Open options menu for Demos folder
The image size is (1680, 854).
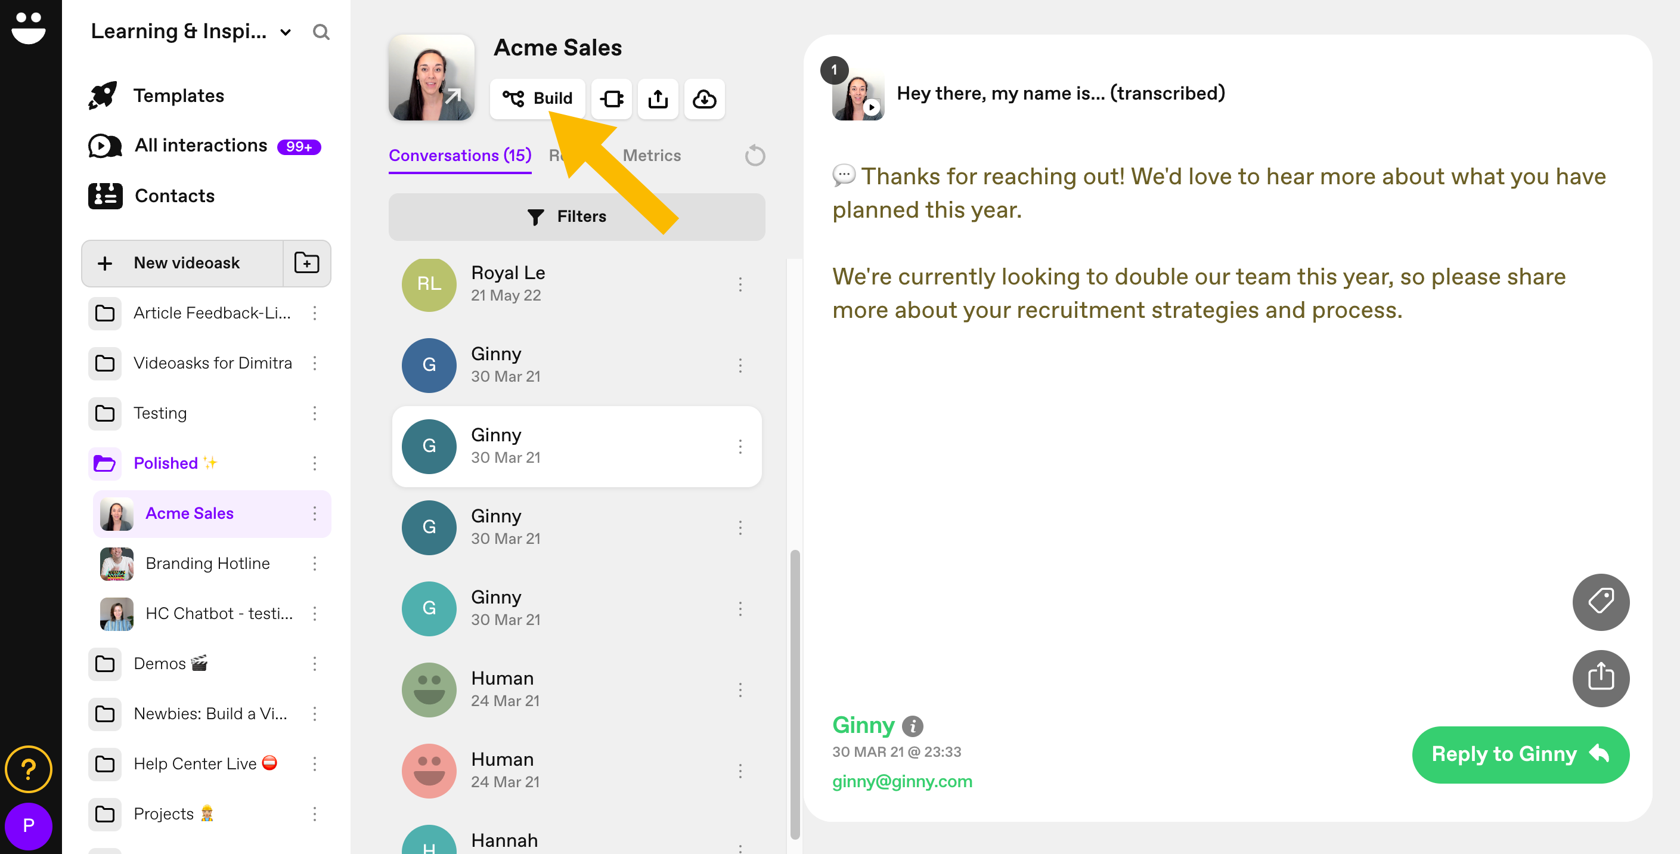point(315,664)
